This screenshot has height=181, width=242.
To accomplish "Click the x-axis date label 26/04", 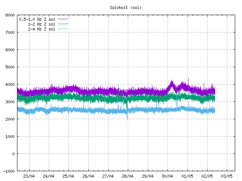I will pos(88,176).
